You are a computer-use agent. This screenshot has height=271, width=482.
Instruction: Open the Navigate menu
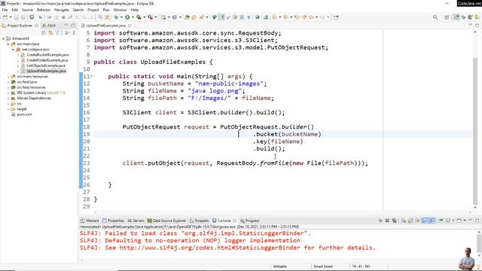click(x=61, y=10)
